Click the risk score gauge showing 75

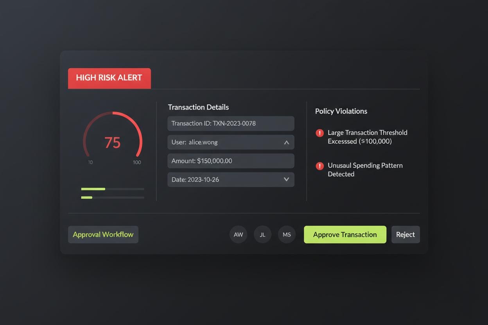point(113,137)
